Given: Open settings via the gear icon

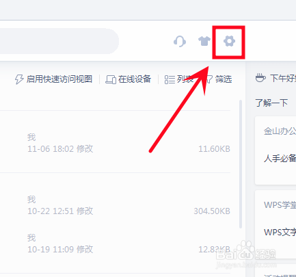Looking at the screenshot, I should 229,42.
